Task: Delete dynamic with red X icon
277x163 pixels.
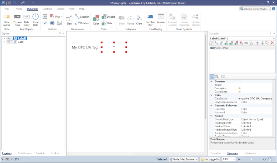Action: [272, 43]
